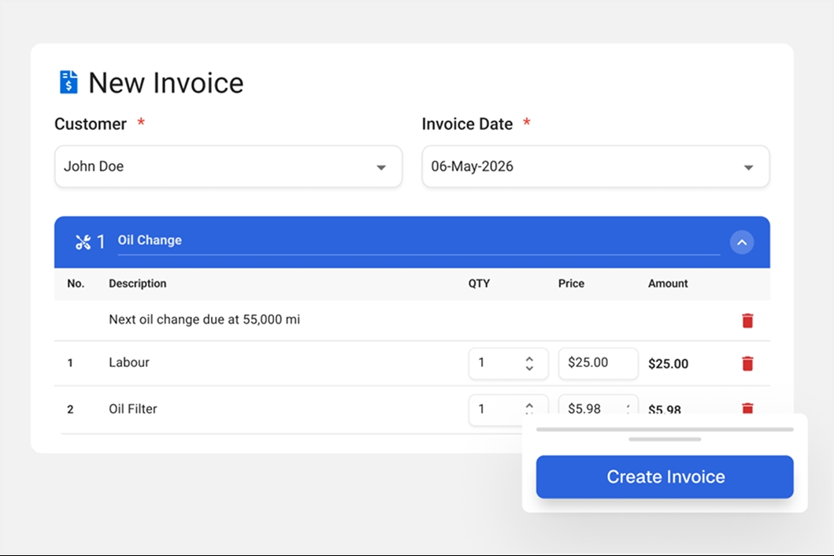Edit the Oil Change service name field

pos(419,241)
